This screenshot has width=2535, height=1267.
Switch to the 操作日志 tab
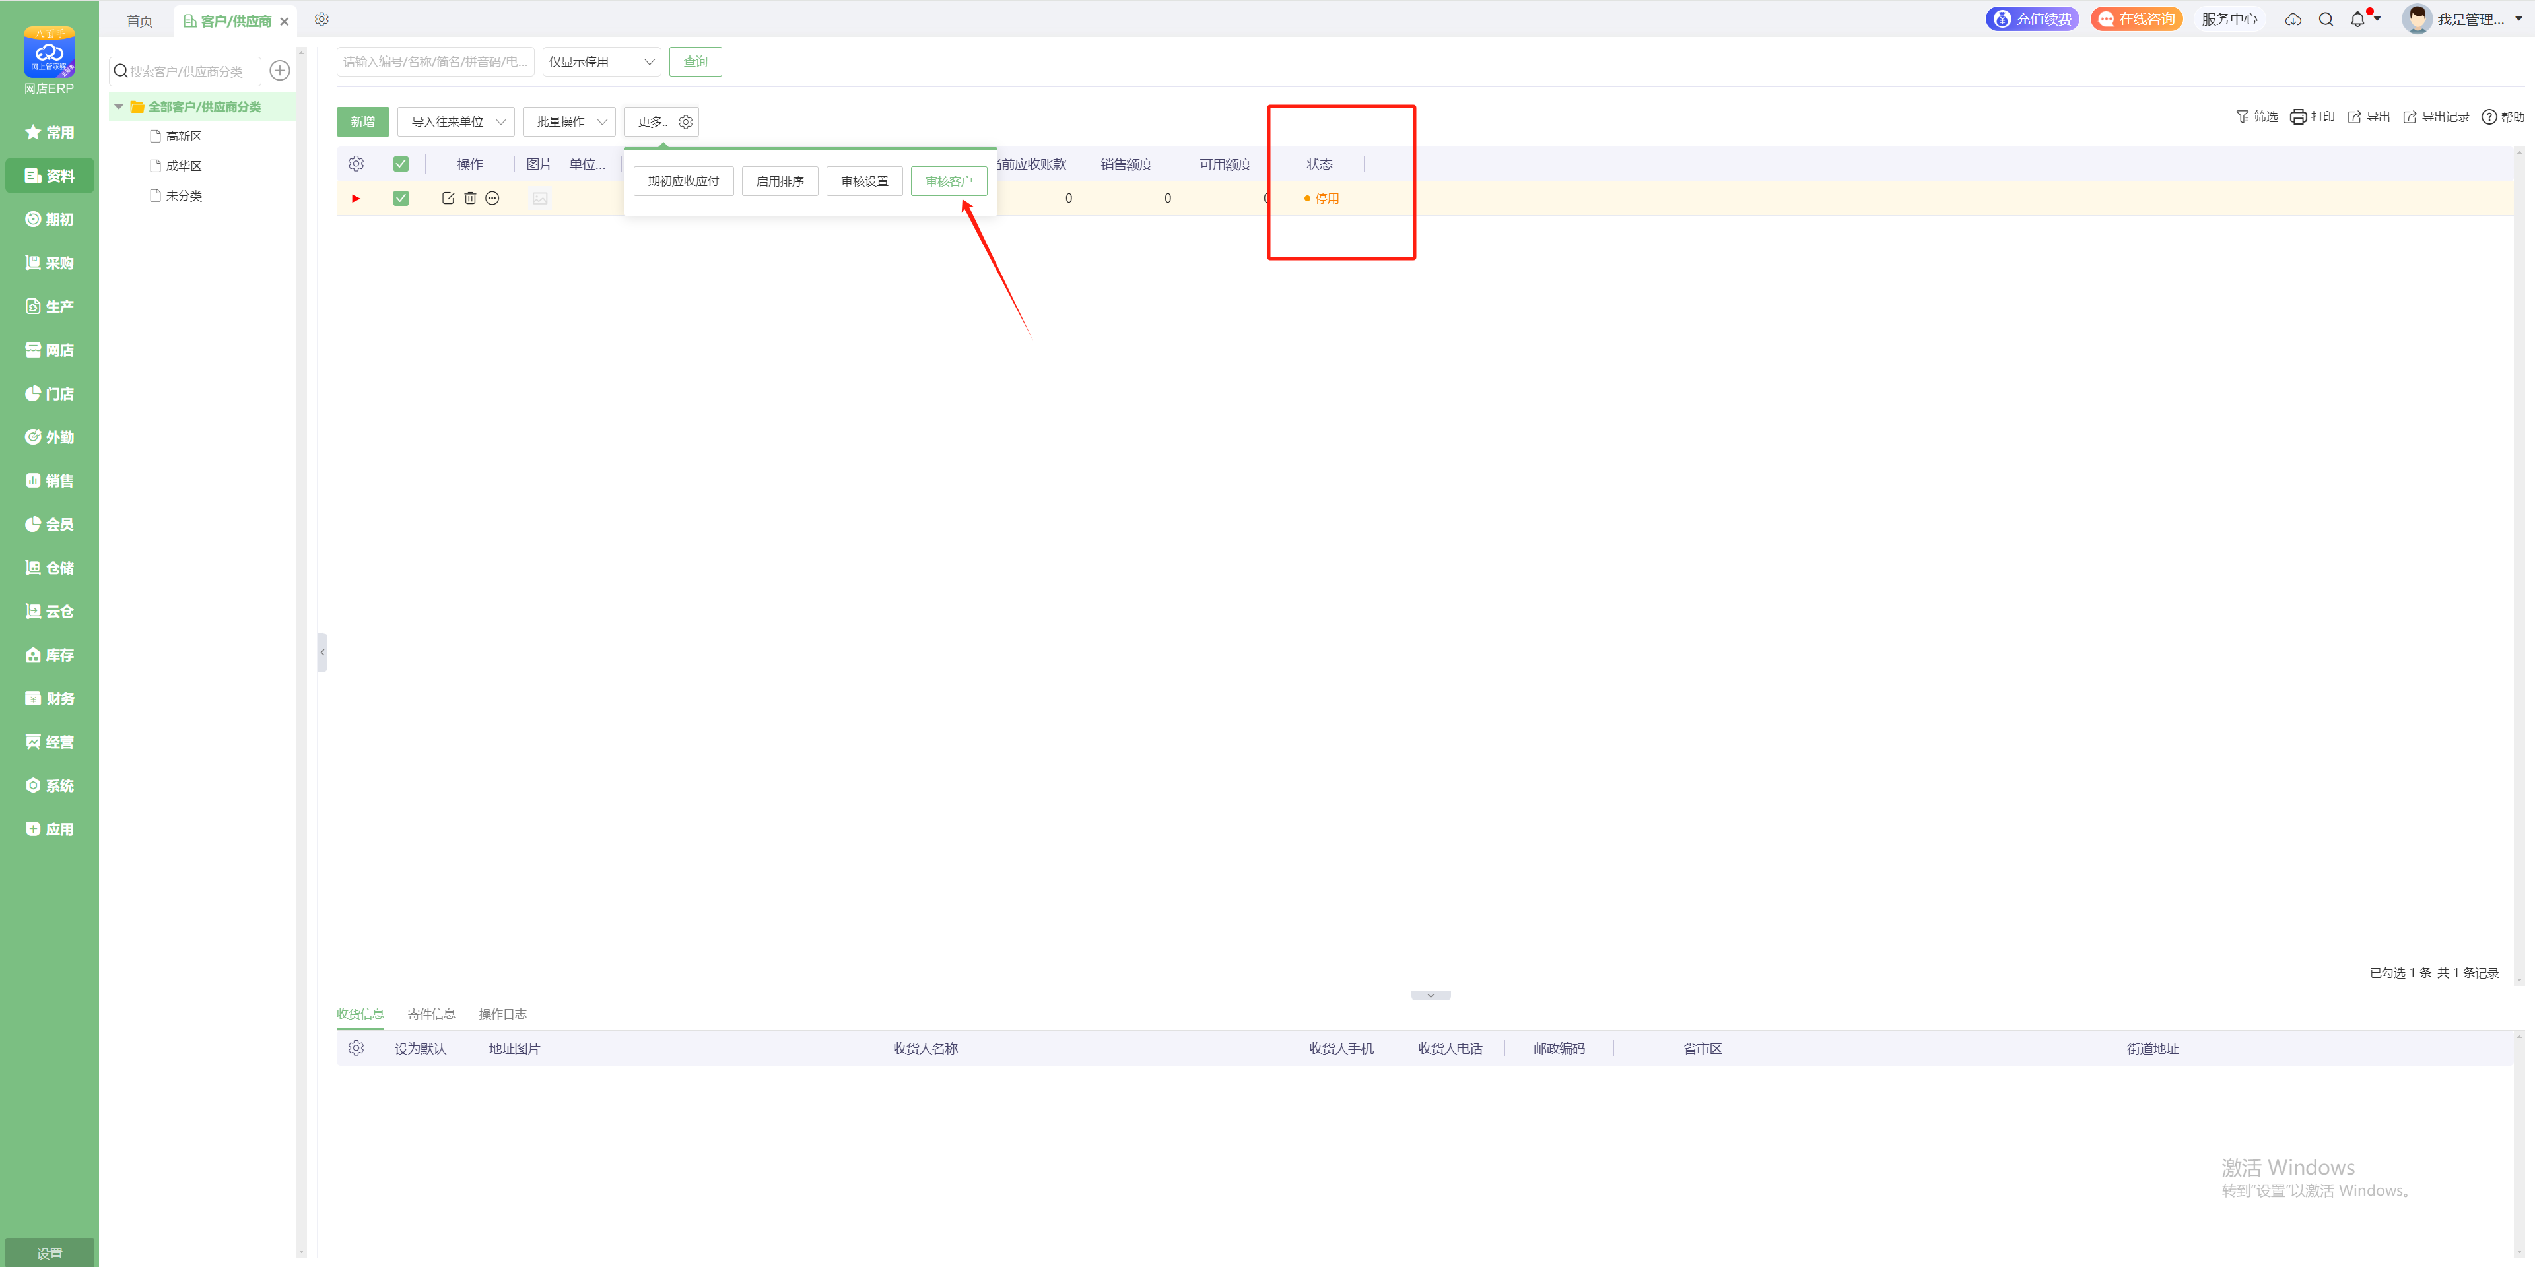pyautogui.click(x=503, y=1014)
